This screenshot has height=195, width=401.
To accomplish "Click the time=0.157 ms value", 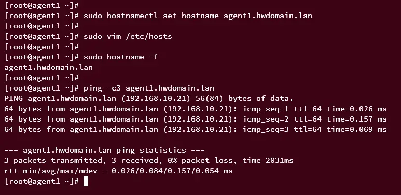I will pyautogui.click(x=356, y=119).
